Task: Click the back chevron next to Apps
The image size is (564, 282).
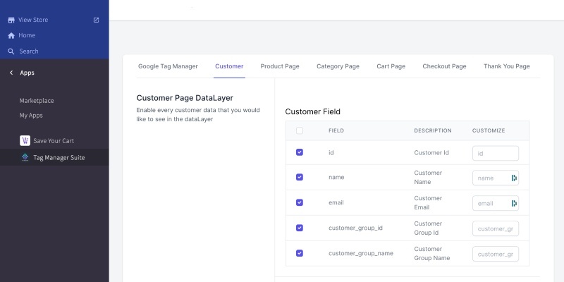Action: 11,73
